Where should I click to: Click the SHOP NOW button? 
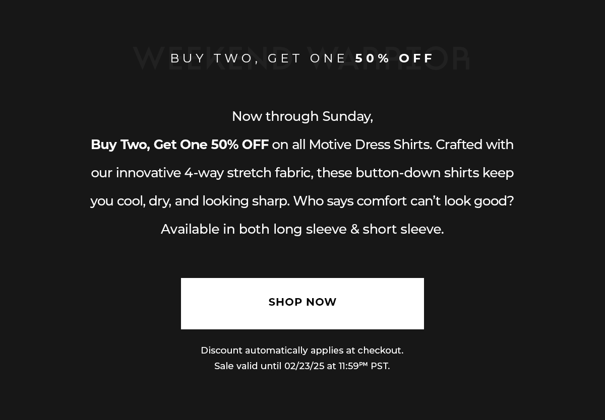click(x=302, y=303)
